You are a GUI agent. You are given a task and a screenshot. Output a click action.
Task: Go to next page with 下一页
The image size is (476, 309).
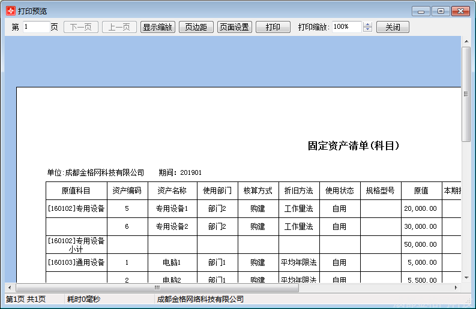click(x=81, y=27)
